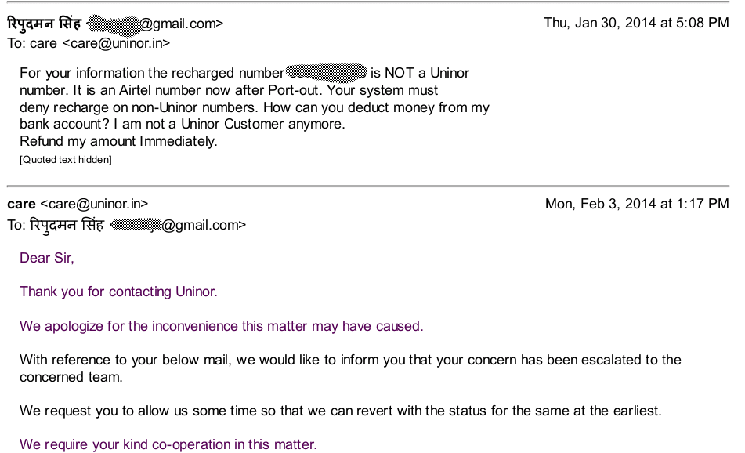Click the Thu, Jan 30, 2014 timestamp
The image size is (745, 453).
pyautogui.click(x=636, y=23)
